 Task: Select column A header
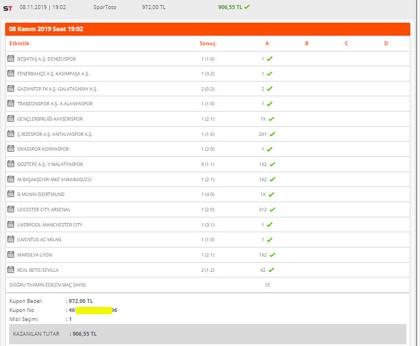(267, 44)
